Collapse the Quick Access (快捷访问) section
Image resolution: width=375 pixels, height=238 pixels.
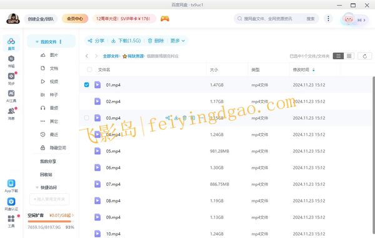37,188
